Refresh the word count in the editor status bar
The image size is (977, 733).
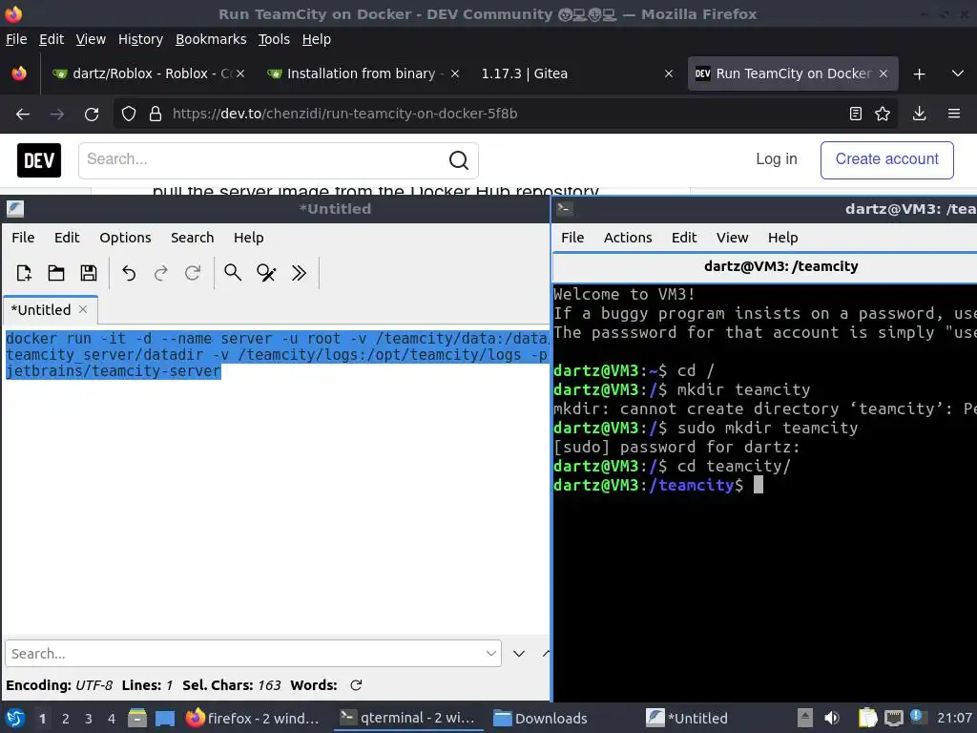(356, 685)
